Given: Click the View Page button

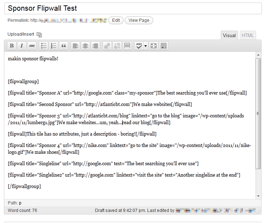Looking at the screenshot, I should (x=139, y=20).
